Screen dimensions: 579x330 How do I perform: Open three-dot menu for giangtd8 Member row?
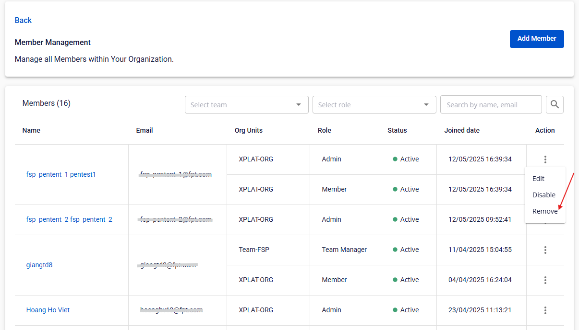click(545, 280)
